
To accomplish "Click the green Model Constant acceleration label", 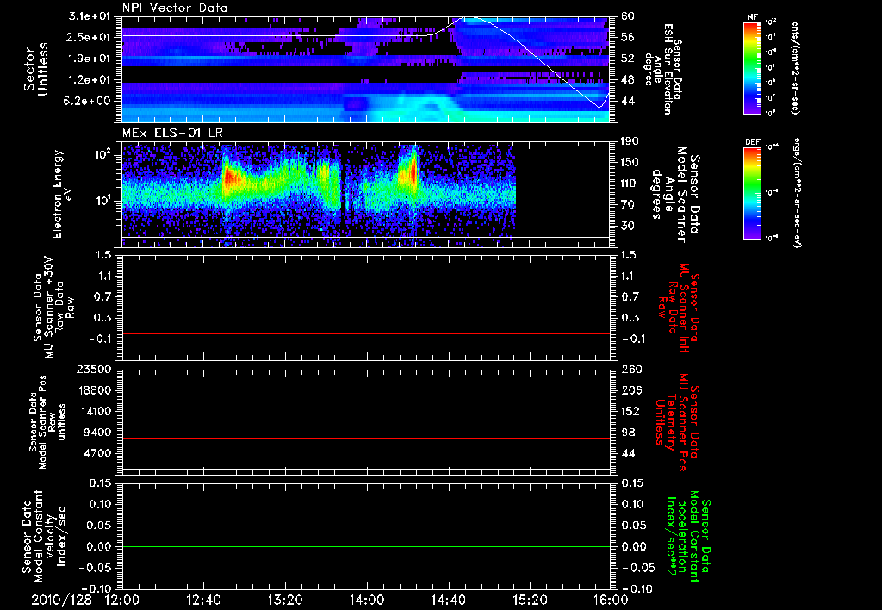I will [x=687, y=537].
